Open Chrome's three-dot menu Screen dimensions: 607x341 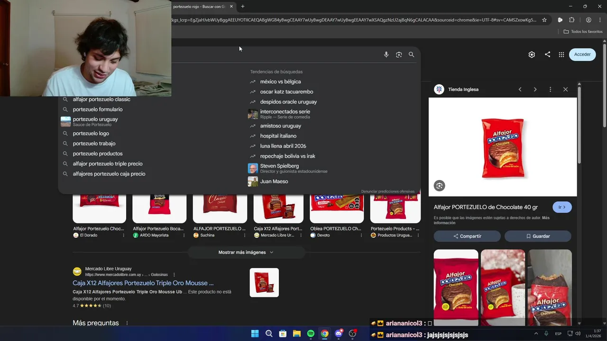(x=600, y=20)
